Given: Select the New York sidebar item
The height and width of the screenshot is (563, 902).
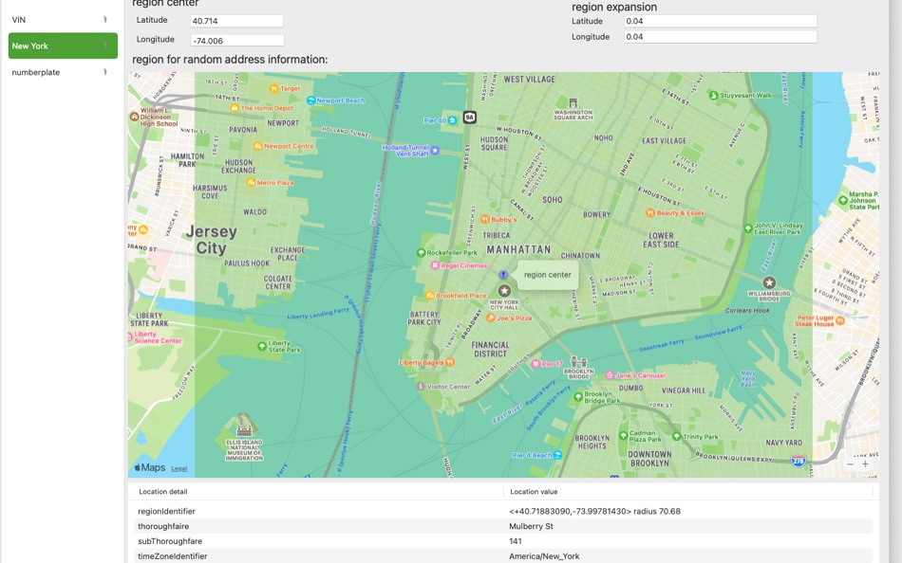Looking at the screenshot, I should point(63,45).
